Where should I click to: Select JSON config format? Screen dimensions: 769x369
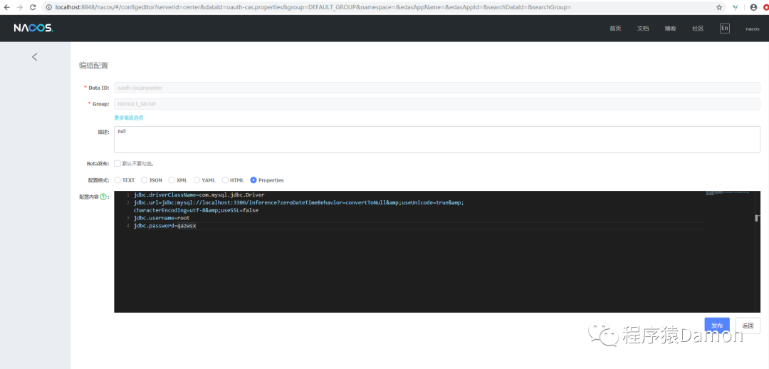click(x=144, y=180)
